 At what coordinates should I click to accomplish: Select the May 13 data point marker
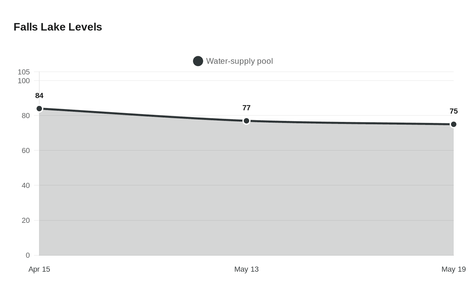[x=246, y=121]
